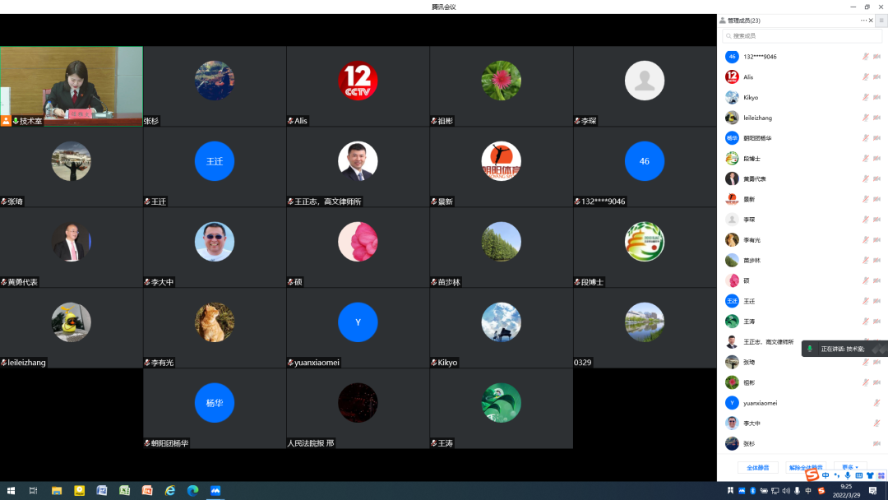Click Kikyo's avatar in member list
Screen dimensions: 888x500
tap(732, 97)
